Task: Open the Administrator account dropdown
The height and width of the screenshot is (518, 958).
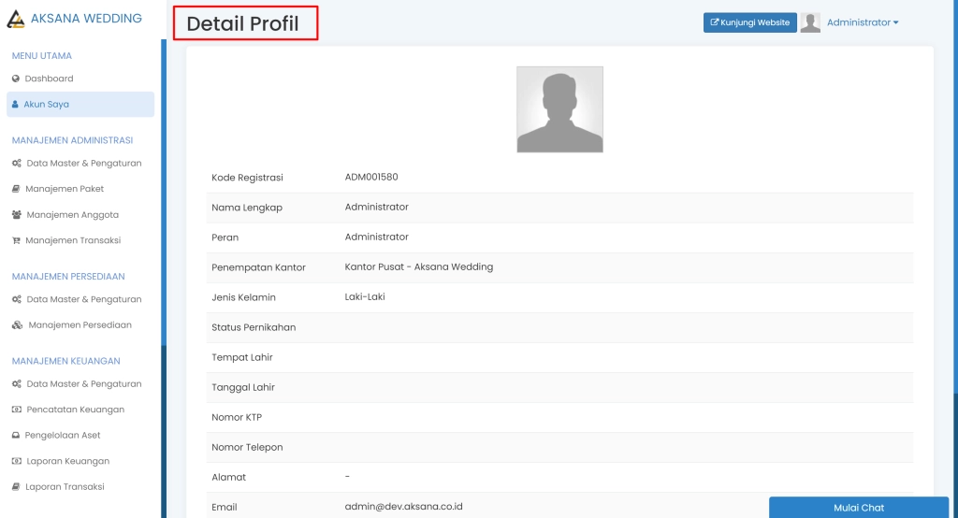Action: tap(862, 22)
